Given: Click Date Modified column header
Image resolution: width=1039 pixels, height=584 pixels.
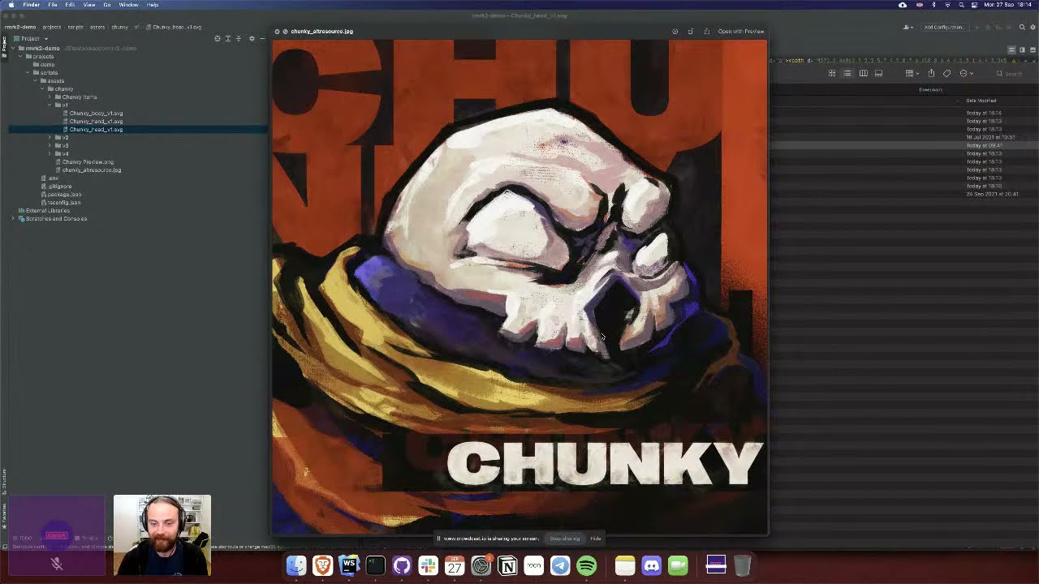Looking at the screenshot, I should click(x=981, y=101).
